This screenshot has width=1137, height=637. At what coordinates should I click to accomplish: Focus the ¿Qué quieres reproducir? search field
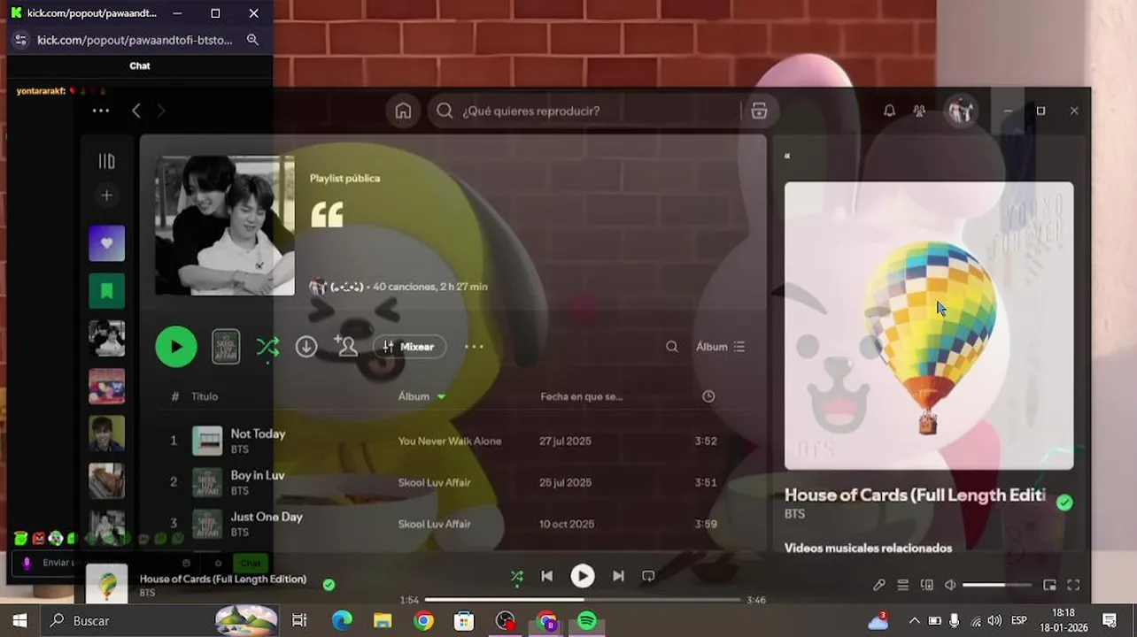pos(584,111)
